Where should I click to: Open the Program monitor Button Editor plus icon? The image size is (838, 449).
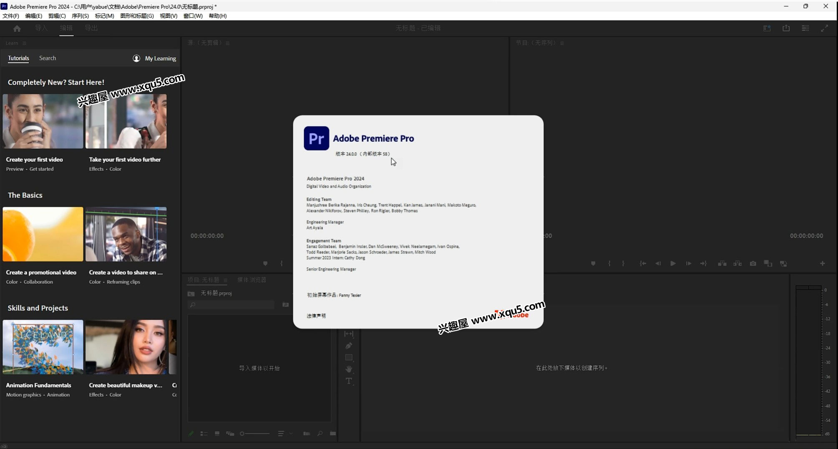[822, 263]
